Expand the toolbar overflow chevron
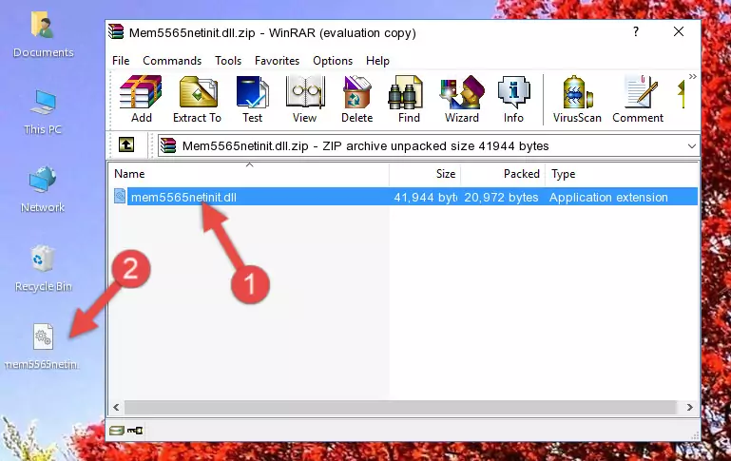This screenshot has height=461, width=731. (x=692, y=76)
